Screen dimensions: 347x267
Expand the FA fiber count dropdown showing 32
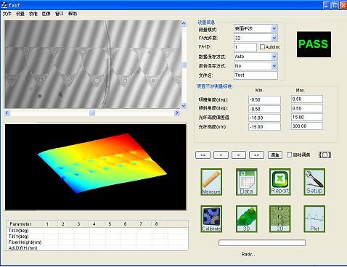274,38
